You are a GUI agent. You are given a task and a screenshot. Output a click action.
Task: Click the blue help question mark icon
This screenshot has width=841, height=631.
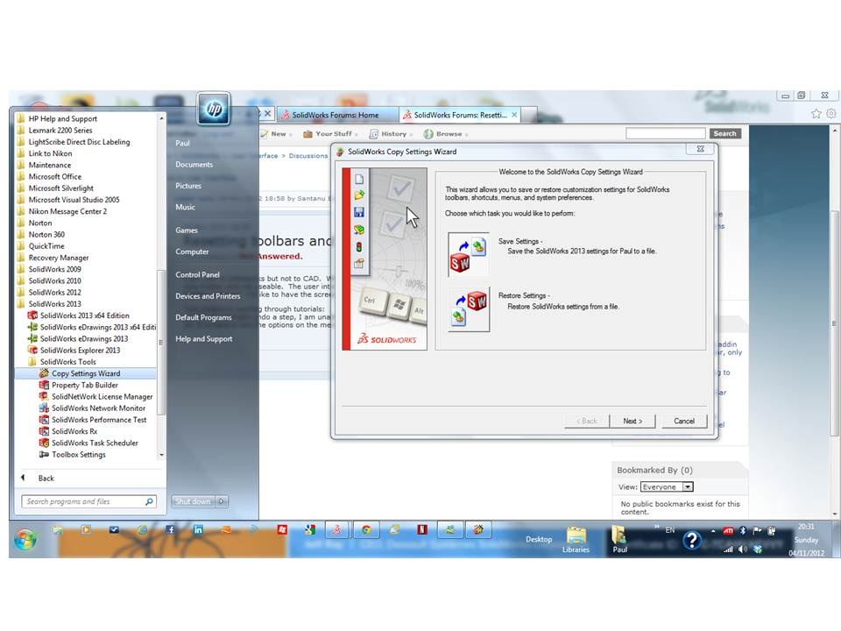click(692, 541)
